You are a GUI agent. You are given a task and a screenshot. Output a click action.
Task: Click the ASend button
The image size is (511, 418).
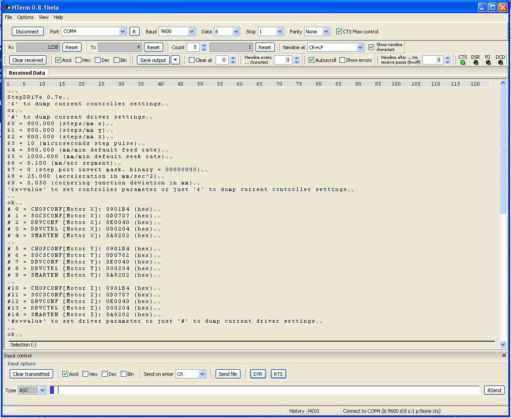click(494, 390)
